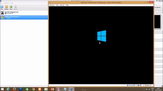Screen dimensions: 163x91
Task: Click the VirtualBox cube taskbar icon
Action: [71, 89]
